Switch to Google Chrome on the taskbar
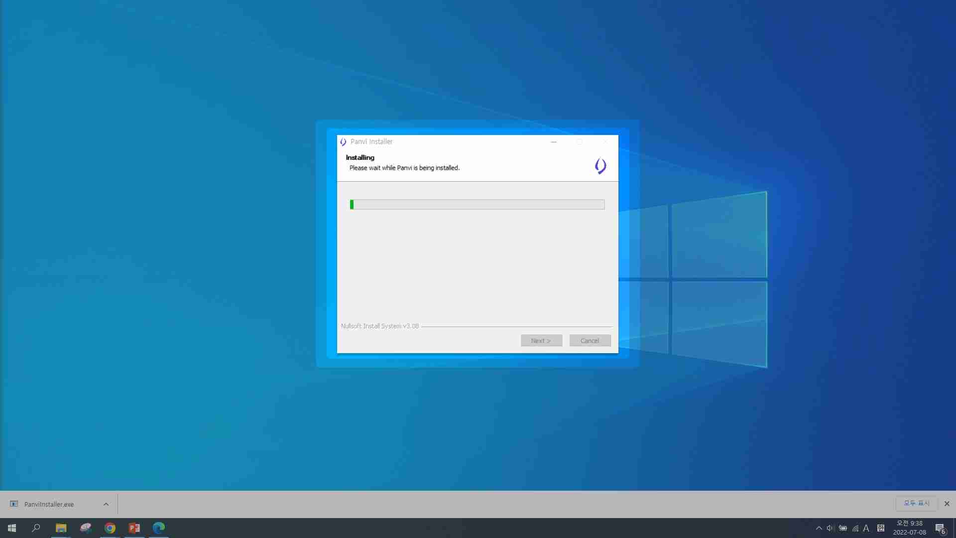Screen dimensions: 956x538 (x=110, y=528)
